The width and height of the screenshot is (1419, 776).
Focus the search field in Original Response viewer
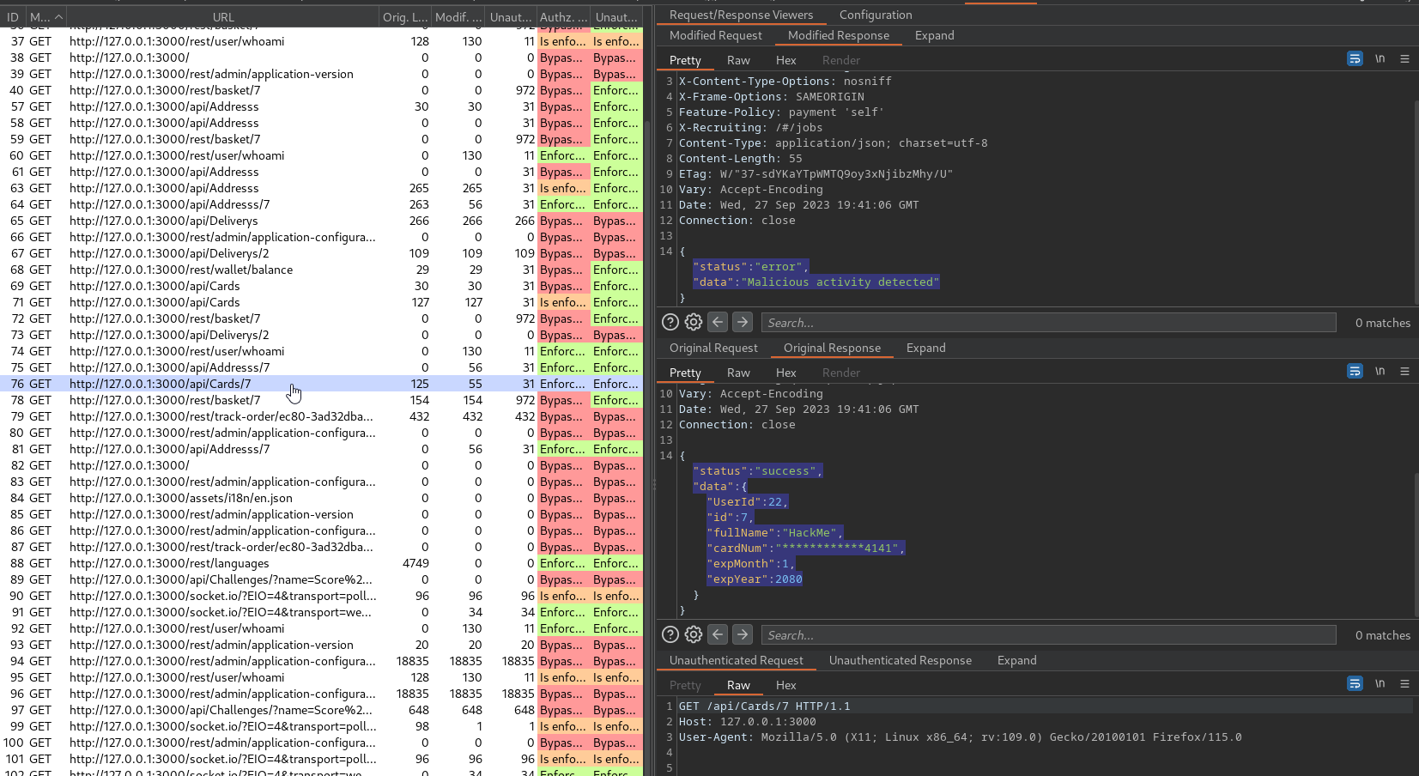1047,635
